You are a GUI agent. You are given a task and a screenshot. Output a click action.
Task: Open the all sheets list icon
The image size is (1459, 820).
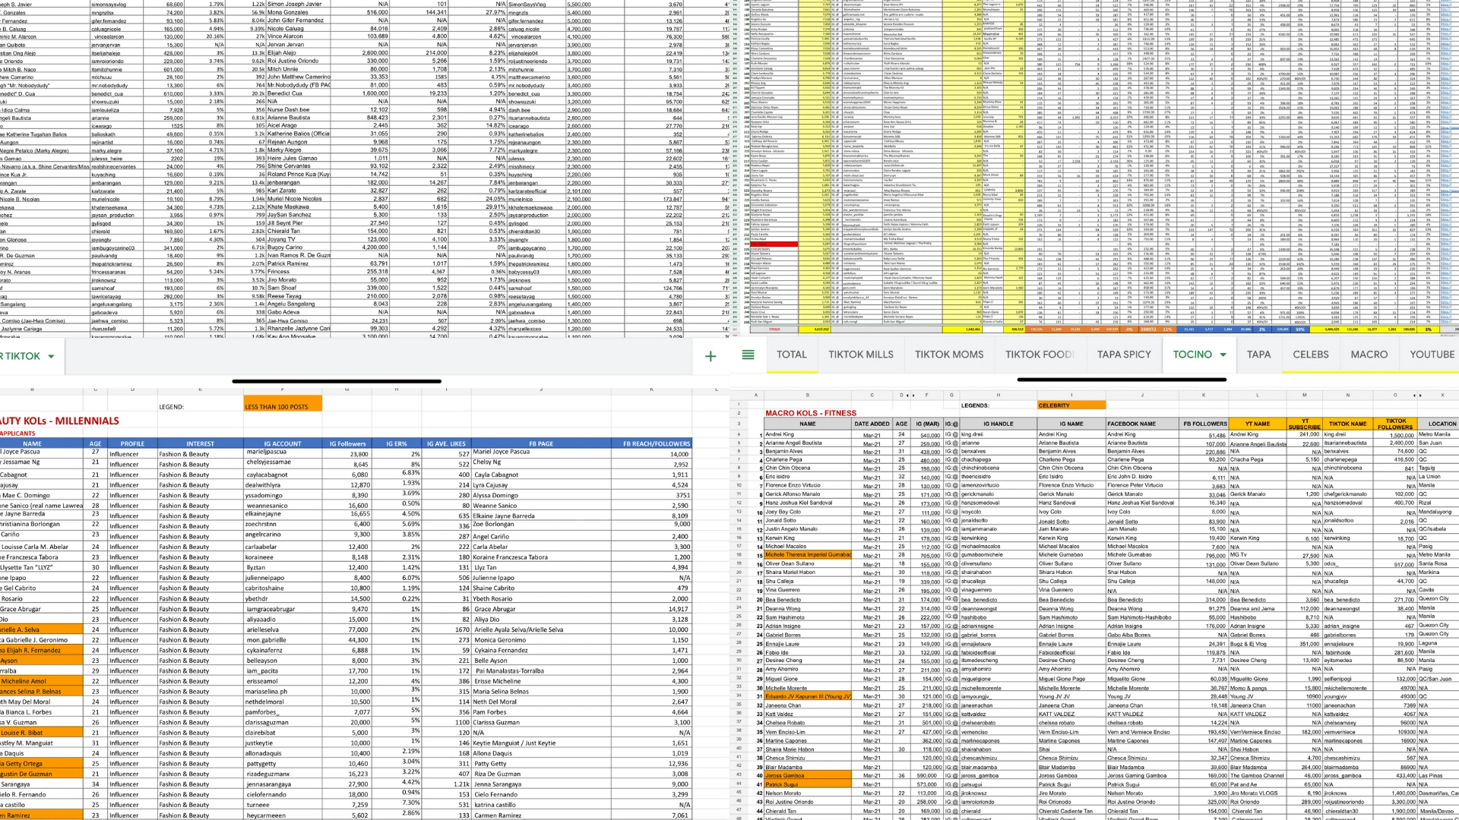(748, 355)
